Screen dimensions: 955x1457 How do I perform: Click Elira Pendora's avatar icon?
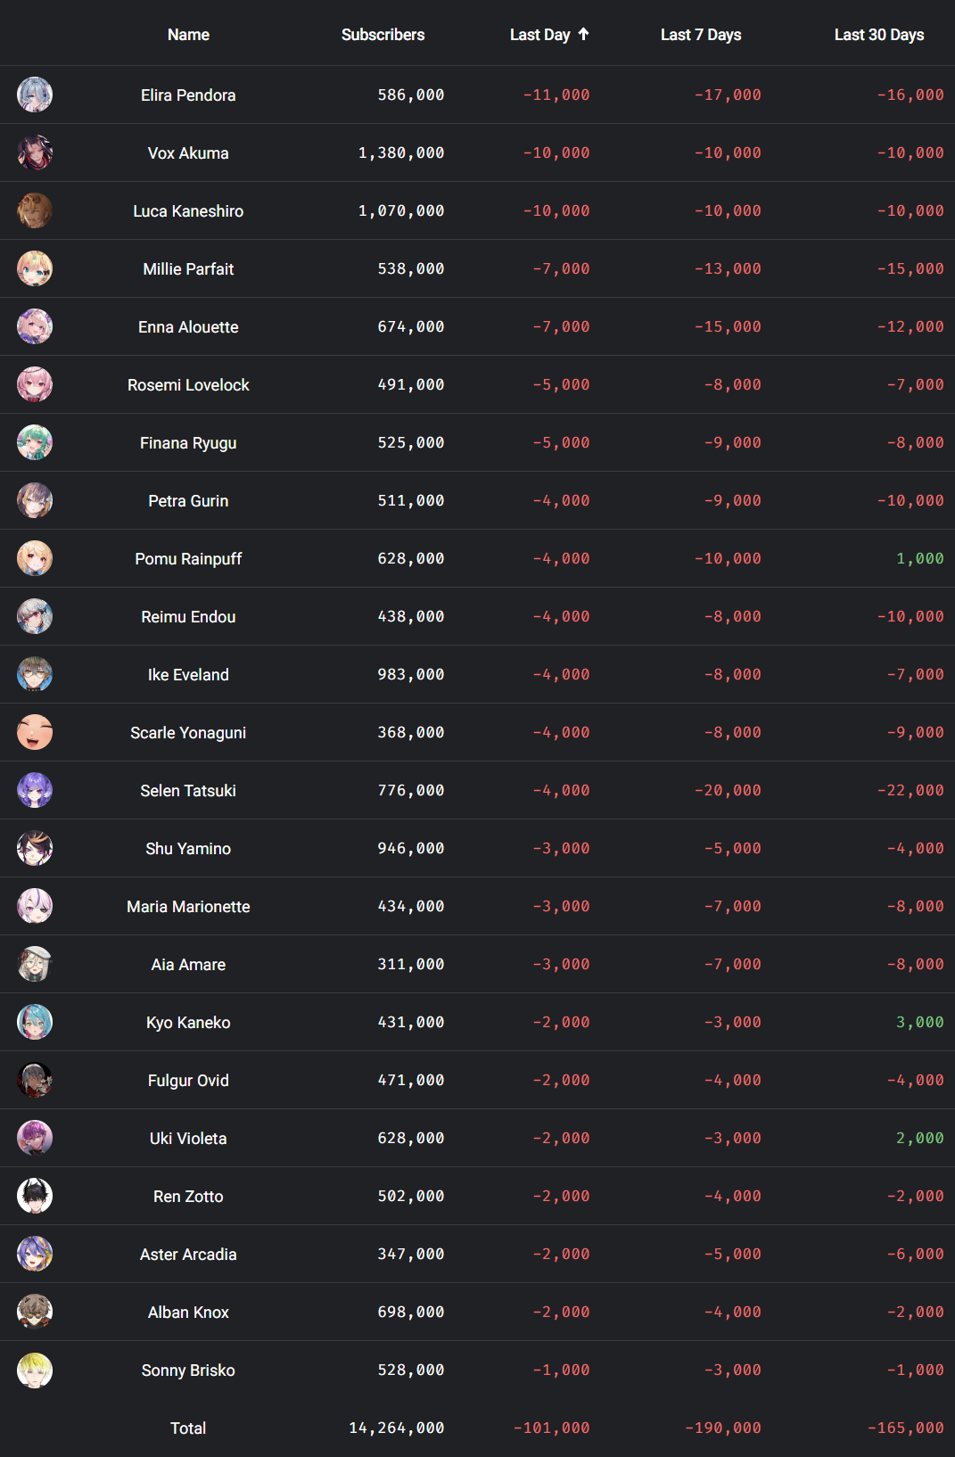(35, 95)
